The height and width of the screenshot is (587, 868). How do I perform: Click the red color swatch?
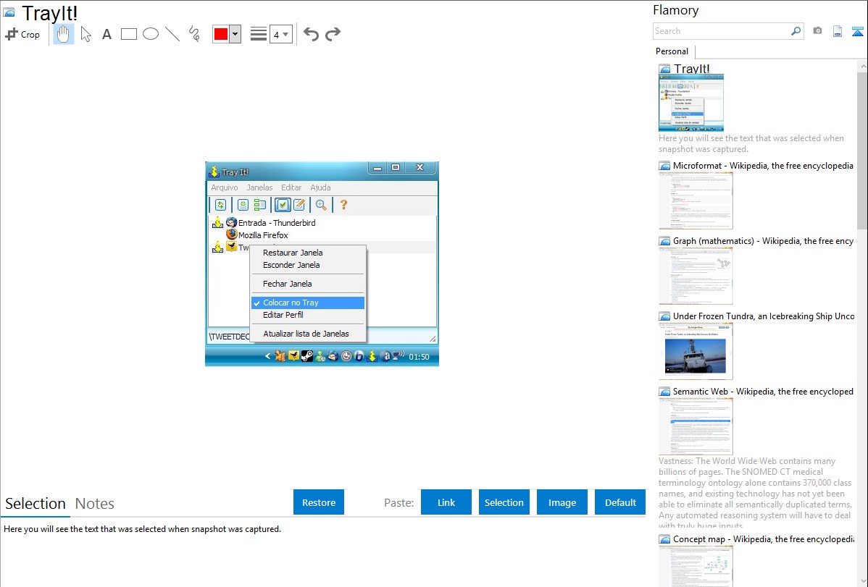coord(221,34)
